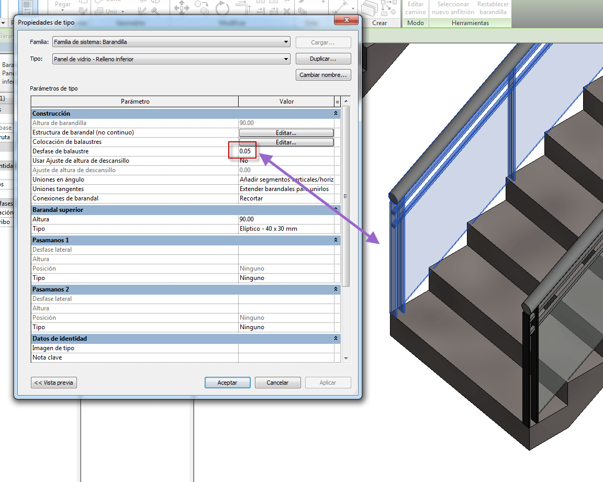Click the parameter list scroll up arrow
603x482 pixels.
point(346,101)
